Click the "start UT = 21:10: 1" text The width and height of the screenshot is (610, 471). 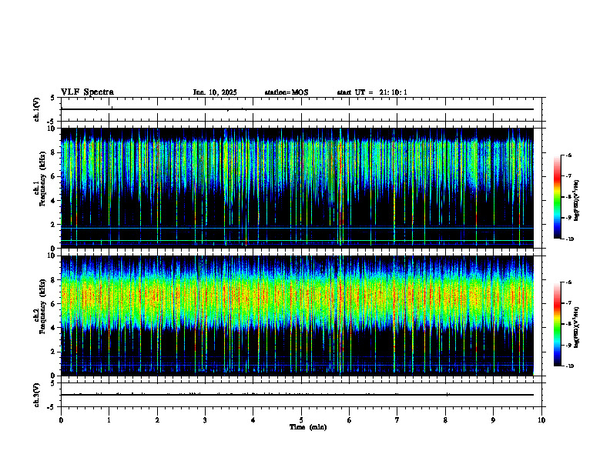(372, 92)
